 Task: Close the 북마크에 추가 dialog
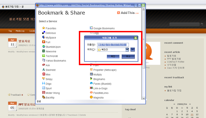pyautogui.click(x=135, y=38)
